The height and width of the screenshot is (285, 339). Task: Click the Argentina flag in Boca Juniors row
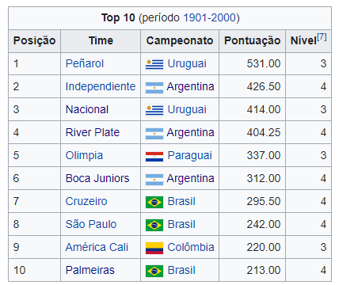[x=154, y=179]
